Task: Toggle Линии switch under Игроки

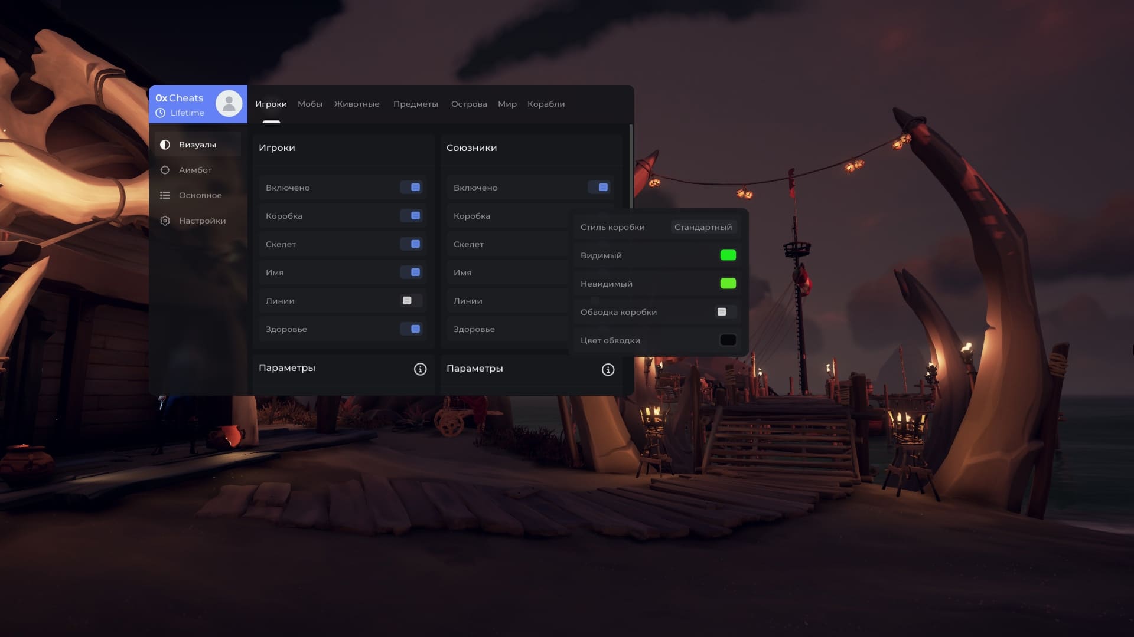Action: (411, 301)
